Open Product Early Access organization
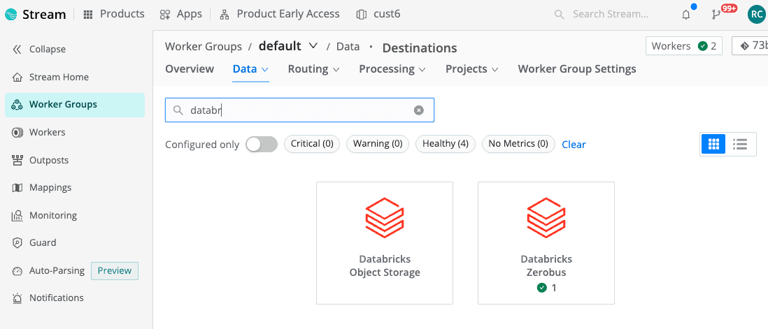Viewport: 768px width, 329px height. (280, 14)
